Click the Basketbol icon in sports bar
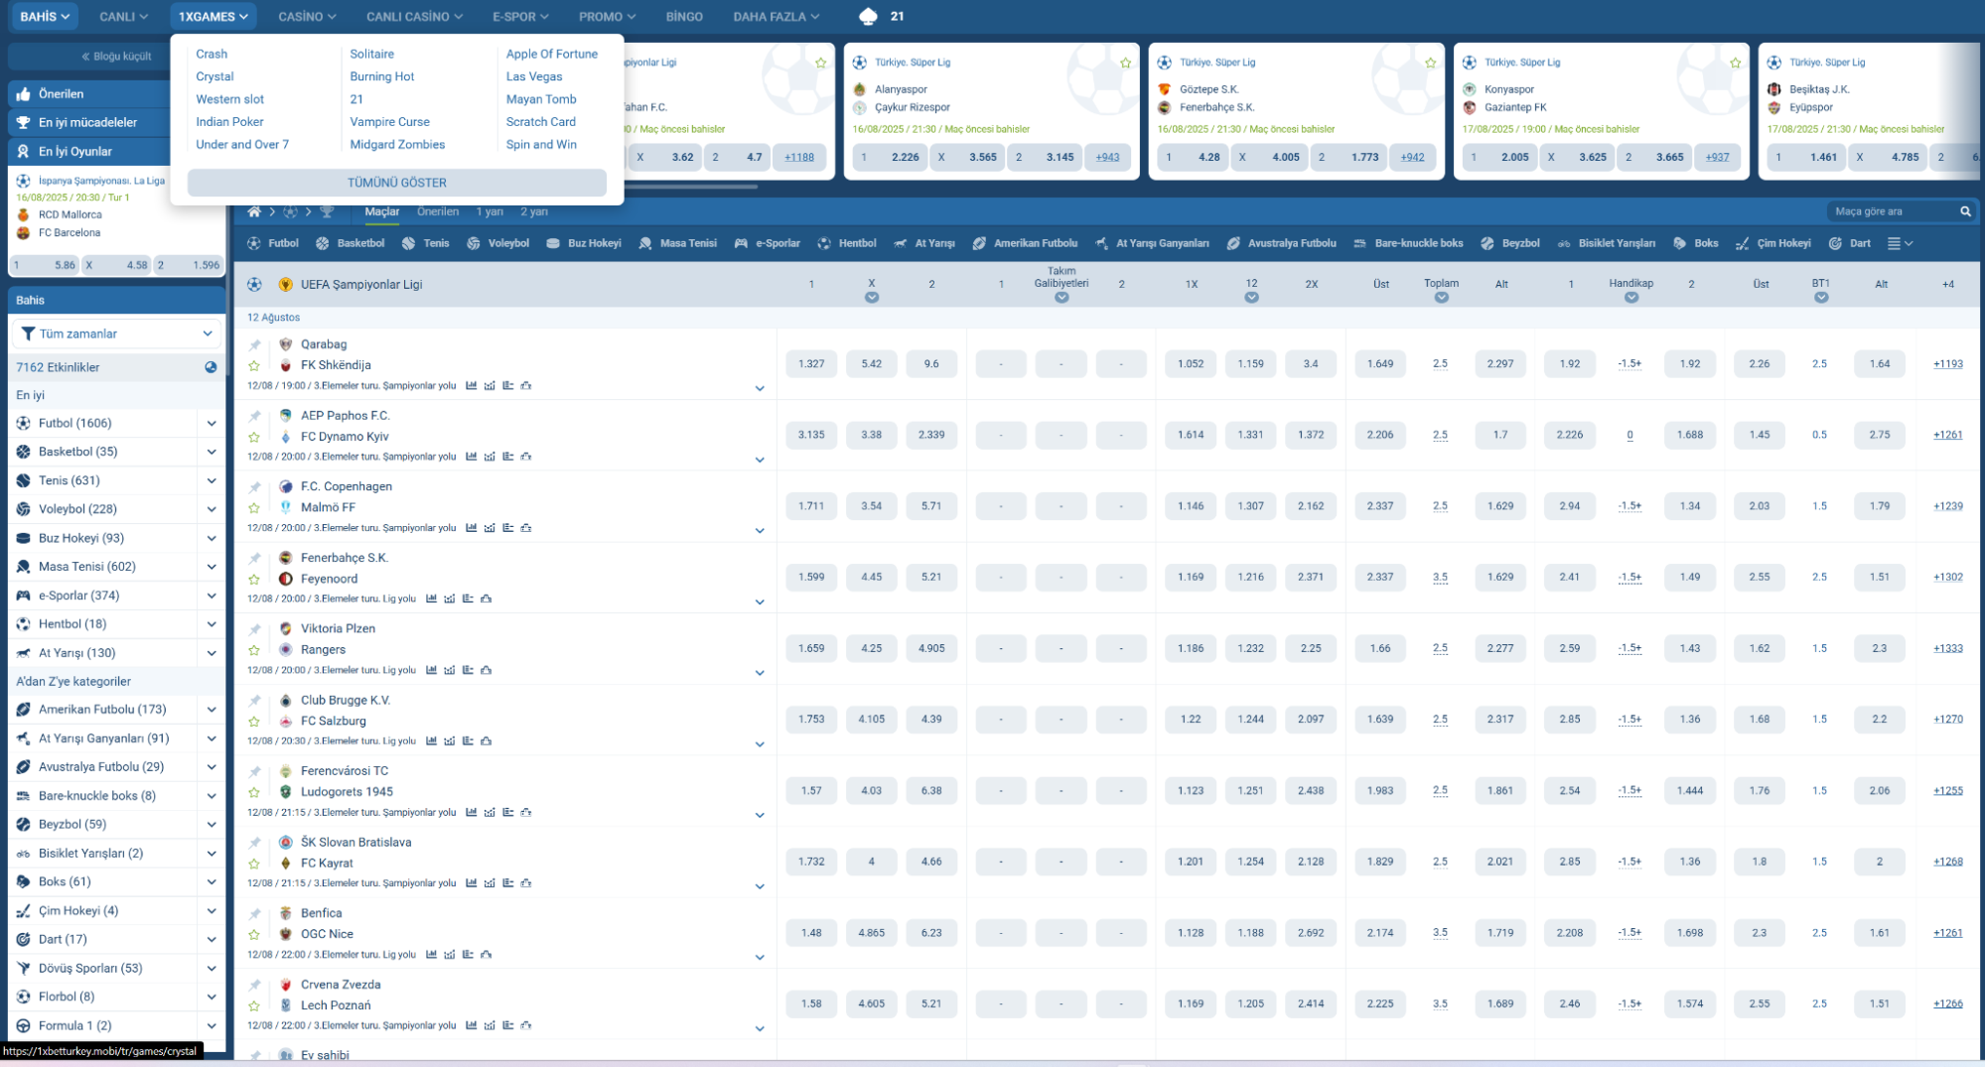This screenshot has width=1985, height=1067. click(322, 243)
